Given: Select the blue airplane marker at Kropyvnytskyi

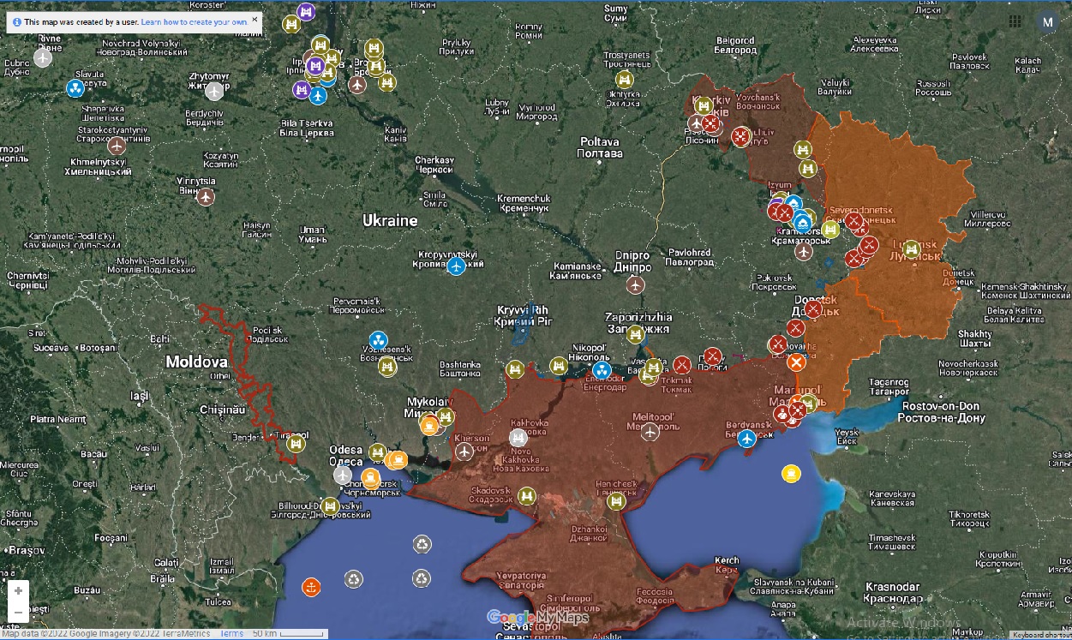Looking at the screenshot, I should pyautogui.click(x=456, y=266).
